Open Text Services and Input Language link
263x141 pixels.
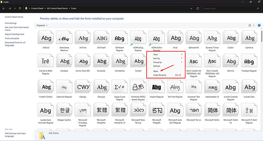(15, 135)
